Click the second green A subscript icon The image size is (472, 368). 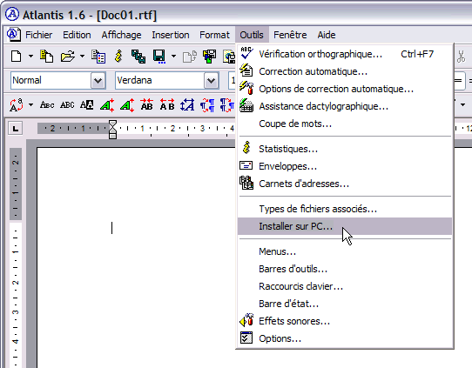coord(127,105)
